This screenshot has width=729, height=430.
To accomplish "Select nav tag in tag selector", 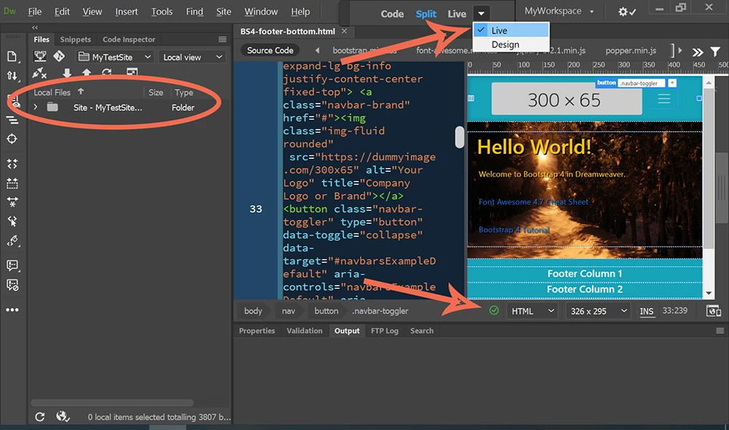I will click(x=288, y=311).
